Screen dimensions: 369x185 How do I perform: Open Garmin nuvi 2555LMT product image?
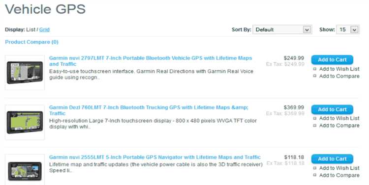pyautogui.click(x=25, y=170)
